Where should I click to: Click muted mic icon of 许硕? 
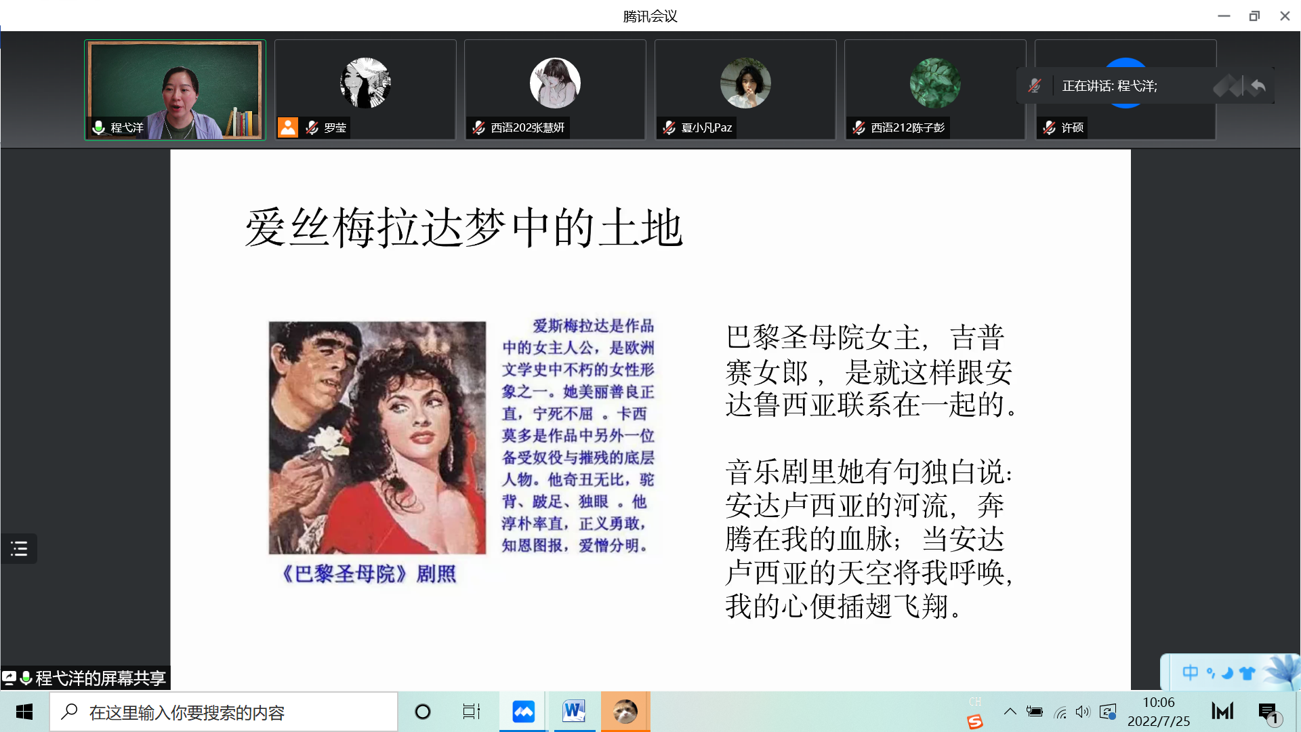pos(1050,127)
